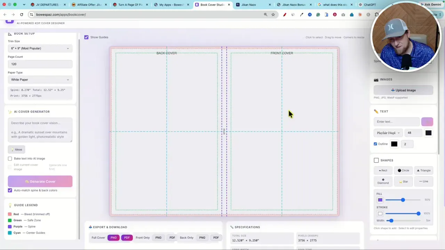
Task: Add a Triangle shape
Action: pos(424,170)
